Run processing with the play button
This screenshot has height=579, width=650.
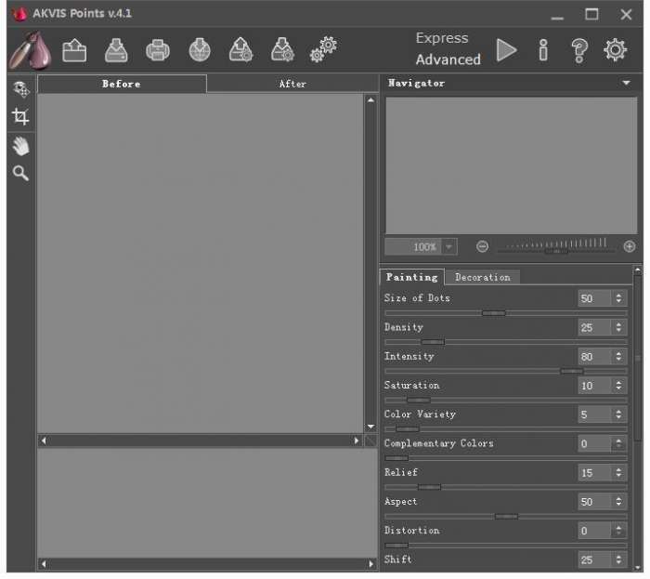click(x=507, y=50)
